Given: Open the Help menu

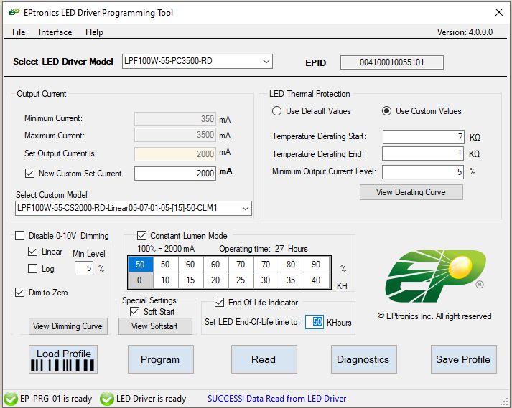Looking at the screenshot, I should (x=94, y=32).
